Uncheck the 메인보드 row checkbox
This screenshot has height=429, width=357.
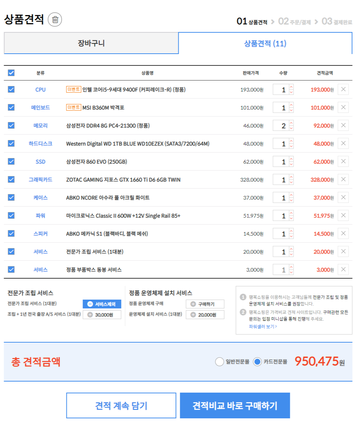(x=11, y=107)
